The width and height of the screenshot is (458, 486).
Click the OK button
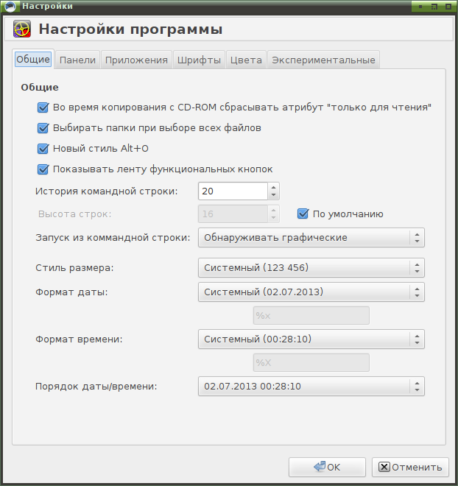tap(327, 467)
